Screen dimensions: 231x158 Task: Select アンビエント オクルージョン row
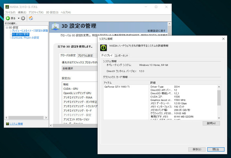(x=80, y=119)
